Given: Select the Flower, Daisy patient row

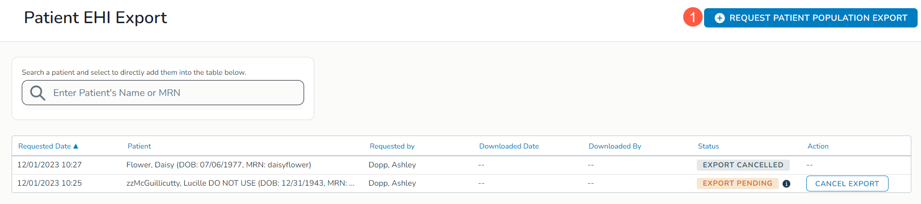Looking at the screenshot, I should [218, 165].
